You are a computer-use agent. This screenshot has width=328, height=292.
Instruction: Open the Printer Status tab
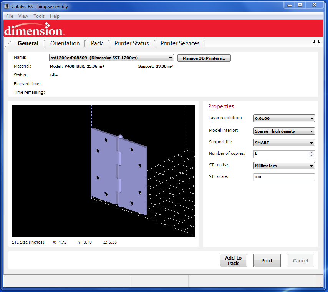tap(132, 43)
